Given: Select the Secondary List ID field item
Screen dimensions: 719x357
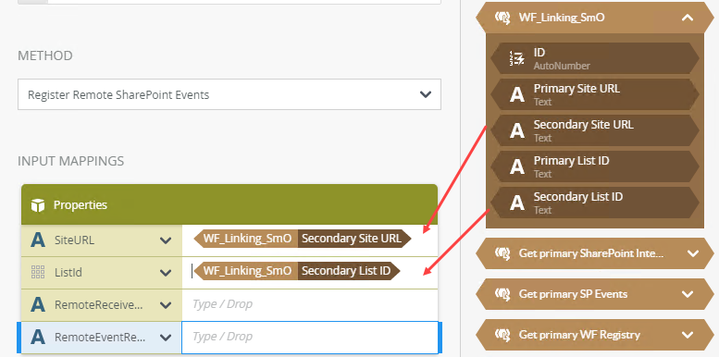Looking at the screenshot, I should 595,203.
